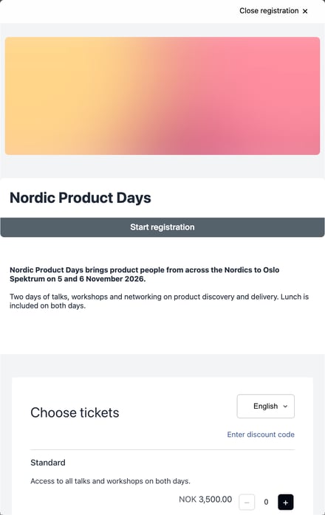Click the Start registration button

(162, 227)
